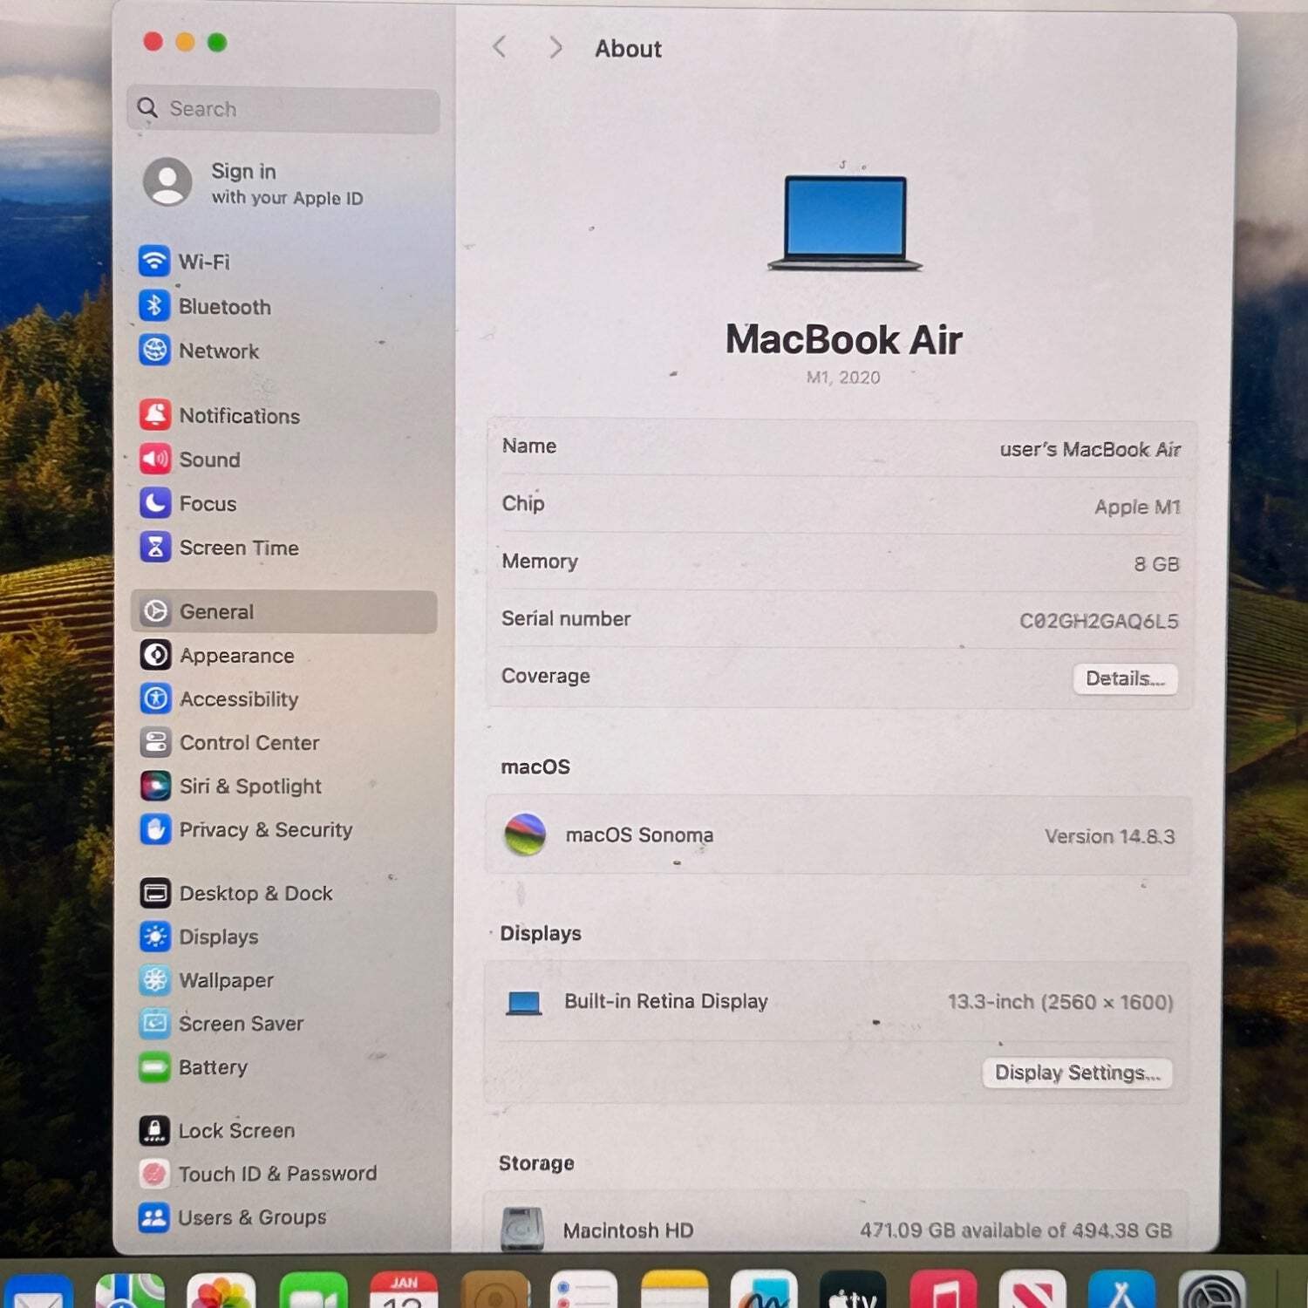Open the Calendar app in the Dock
Screen dimensions: 1308x1308
click(x=404, y=1291)
